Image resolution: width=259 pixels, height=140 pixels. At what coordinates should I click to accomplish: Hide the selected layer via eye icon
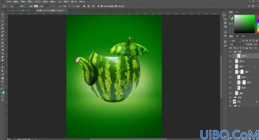click(230, 56)
